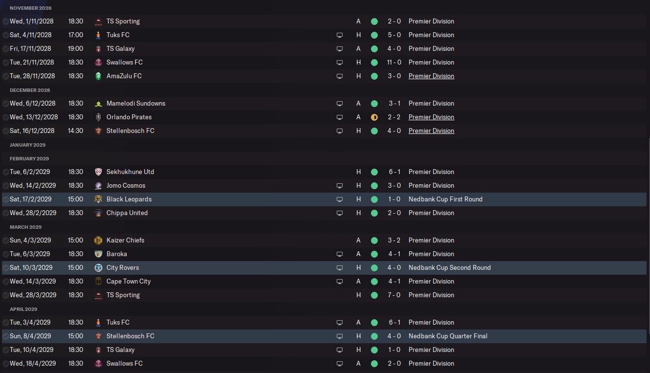Open the Premier Division link on the Orlando Pirates row
Viewport: 650px width, 373px height.
(432, 117)
